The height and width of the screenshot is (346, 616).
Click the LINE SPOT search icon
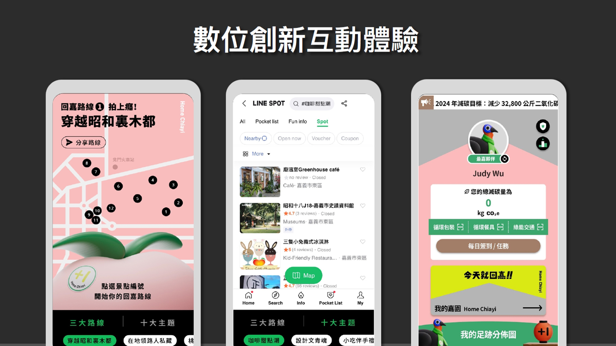[x=296, y=103]
